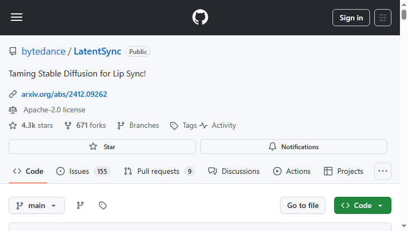This screenshot has height=231, width=408.
Task: Switch to the Issues tab
Action: point(84,171)
